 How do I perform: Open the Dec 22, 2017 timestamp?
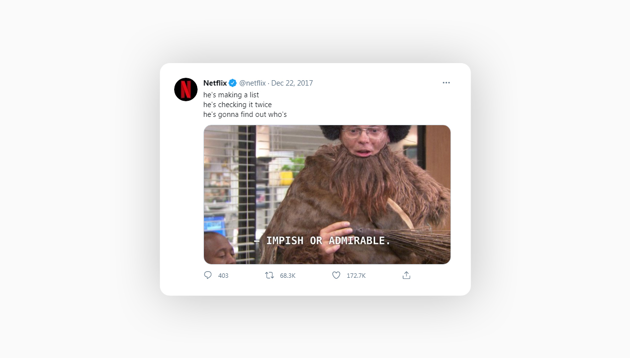click(x=292, y=83)
